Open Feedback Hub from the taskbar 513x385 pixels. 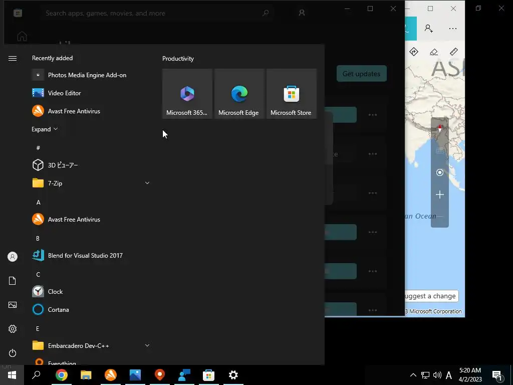[x=184, y=375]
